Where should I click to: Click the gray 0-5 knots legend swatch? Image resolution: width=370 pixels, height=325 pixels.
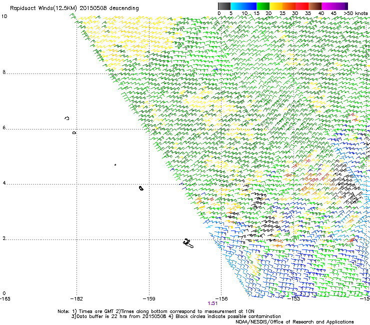224,6
